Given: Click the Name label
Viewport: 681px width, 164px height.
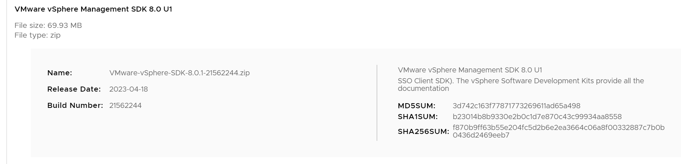Looking at the screenshot, I should tap(59, 73).
